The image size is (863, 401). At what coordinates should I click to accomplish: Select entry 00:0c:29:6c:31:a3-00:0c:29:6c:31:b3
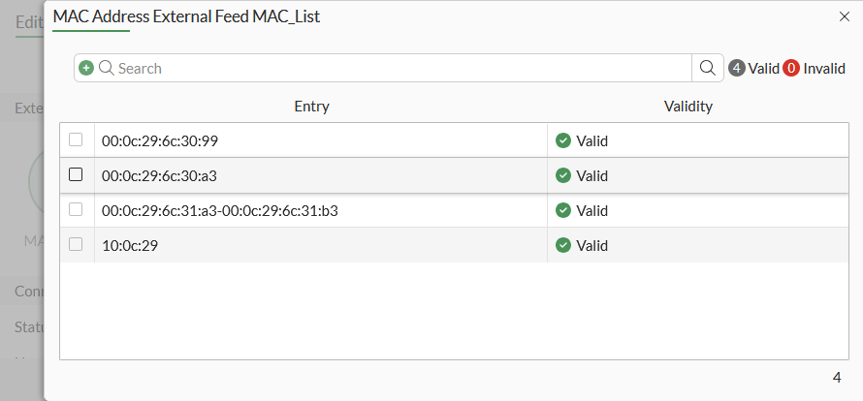click(x=219, y=210)
